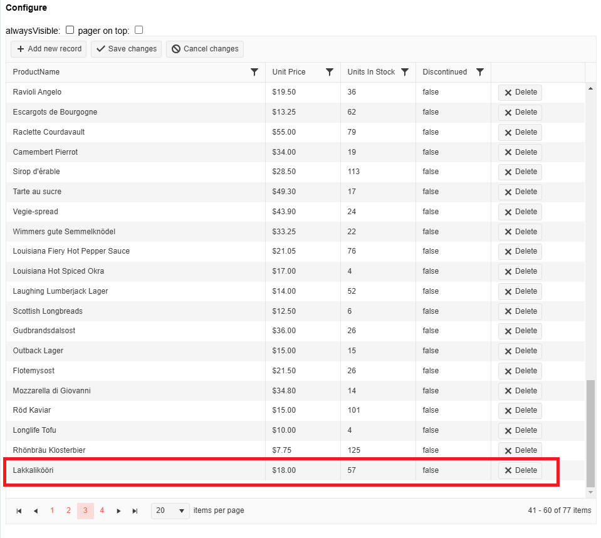The width and height of the screenshot is (601, 538).
Task: Click Add new record button
Action: coord(49,49)
